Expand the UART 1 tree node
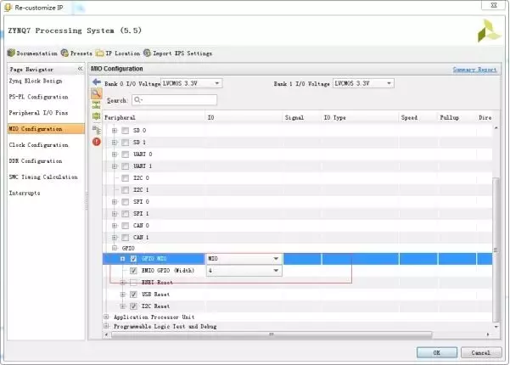Screen dimensions: 510x365 point(115,166)
